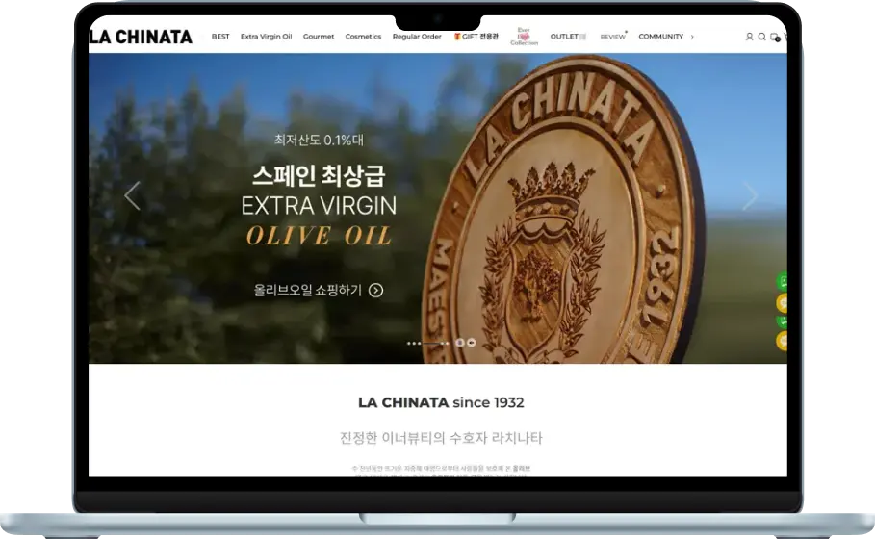Click the LA CHINATA header logo
This screenshot has width=875, height=539.
(141, 37)
